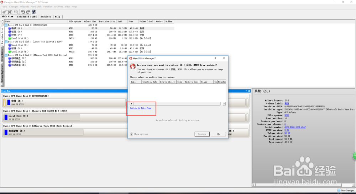Click the Volume size 50 GB link

click(x=287, y=133)
